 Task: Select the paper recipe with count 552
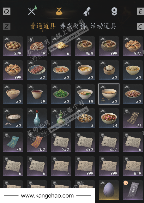pyautogui.click(x=61, y=142)
